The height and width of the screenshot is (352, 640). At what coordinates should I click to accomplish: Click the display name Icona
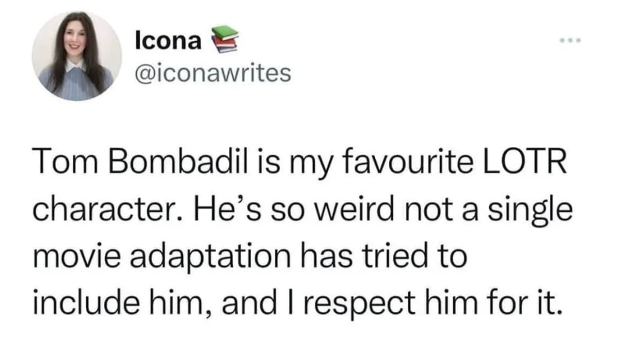pyautogui.click(x=168, y=42)
